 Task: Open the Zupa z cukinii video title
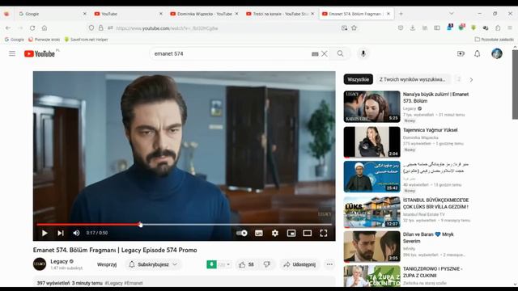433,272
